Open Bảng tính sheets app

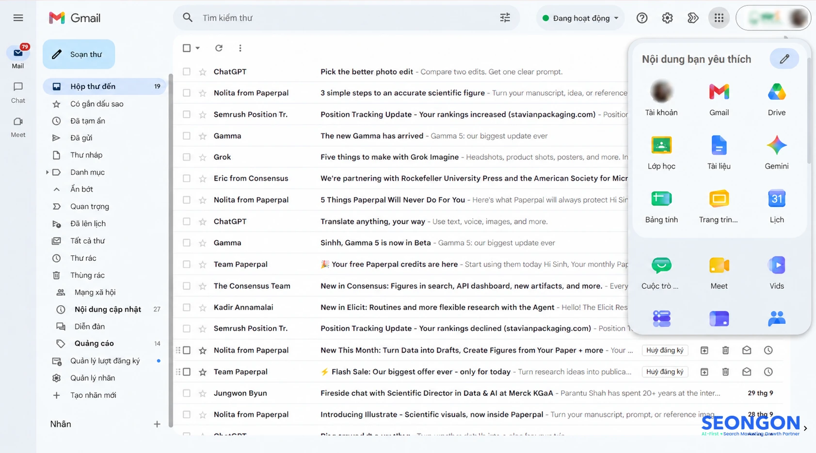point(661,207)
